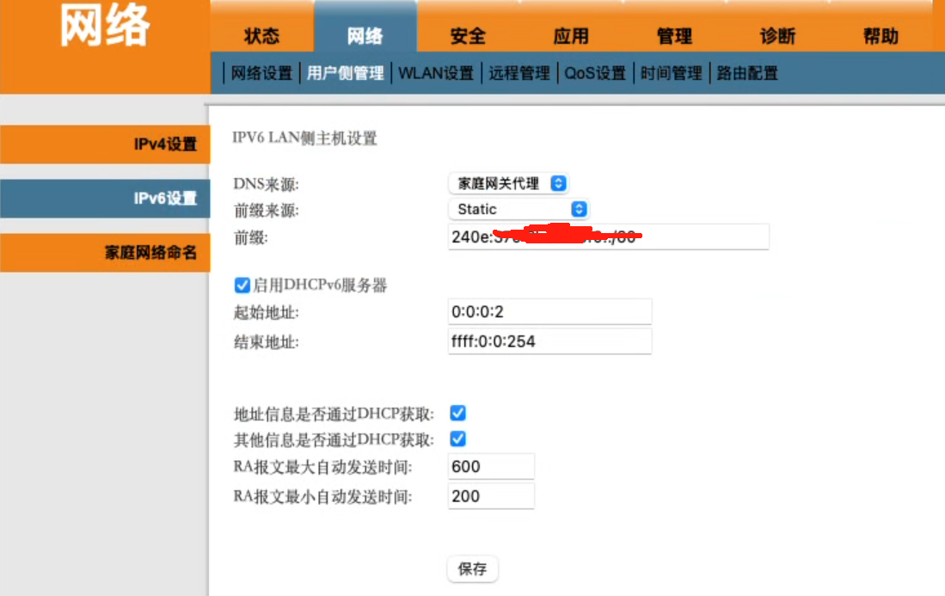945x596 pixels.
Task: Open the 前缀来源 Static dropdown
Action: click(x=519, y=209)
